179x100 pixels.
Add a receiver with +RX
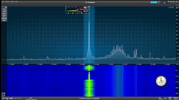(4, 9)
